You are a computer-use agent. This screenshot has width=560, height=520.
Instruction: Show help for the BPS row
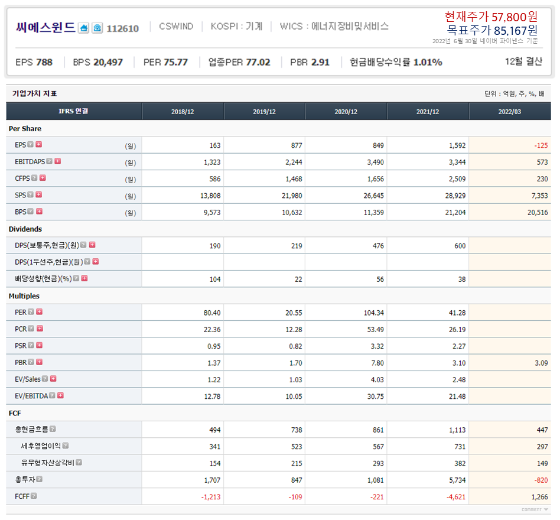pyautogui.click(x=30, y=211)
